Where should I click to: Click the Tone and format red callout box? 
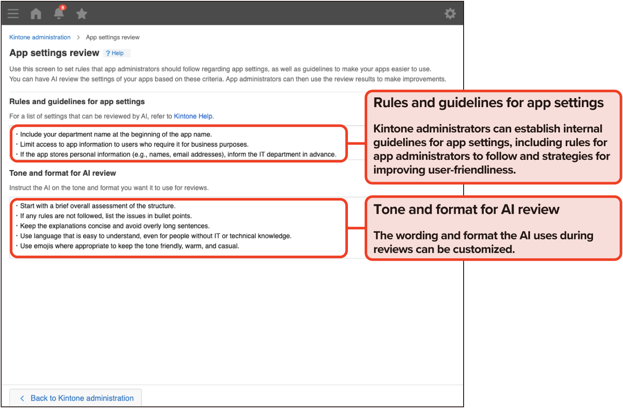(493, 228)
